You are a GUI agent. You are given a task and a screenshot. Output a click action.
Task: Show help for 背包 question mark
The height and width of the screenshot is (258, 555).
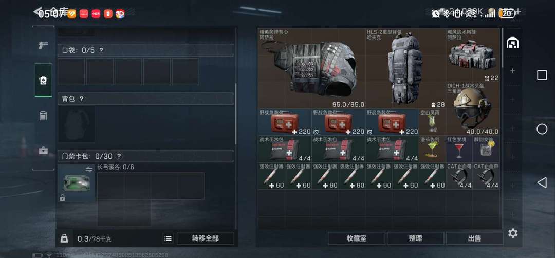click(x=81, y=99)
